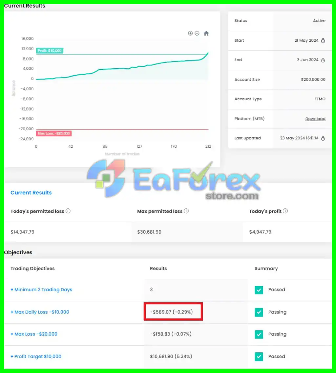Select the trading days result 3
This screenshot has height=373, width=336.
coord(151,290)
